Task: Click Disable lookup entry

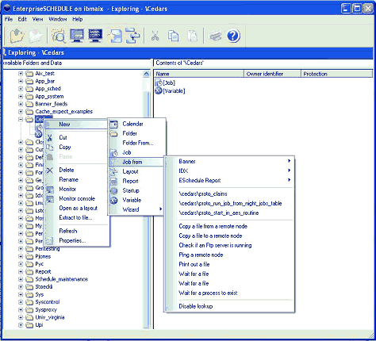Action: point(196,306)
